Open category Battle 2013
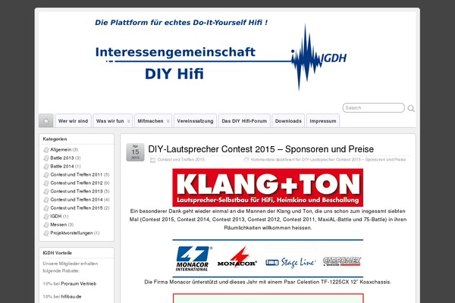Image resolution: width=455 pixels, height=303 pixels. [62, 158]
